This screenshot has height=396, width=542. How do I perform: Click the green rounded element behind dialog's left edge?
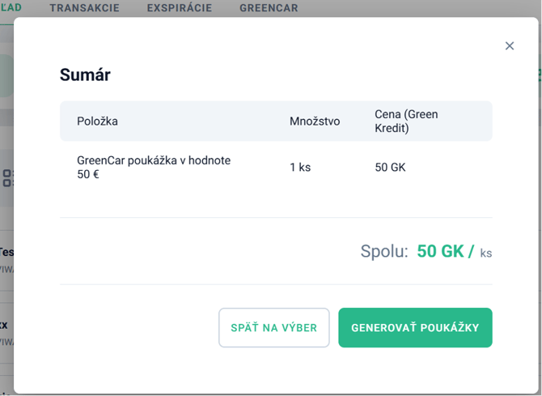6,77
